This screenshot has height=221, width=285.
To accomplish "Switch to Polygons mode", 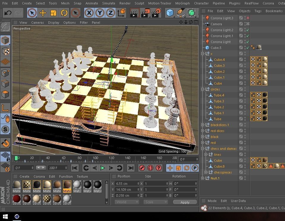I will tap(5, 95).
